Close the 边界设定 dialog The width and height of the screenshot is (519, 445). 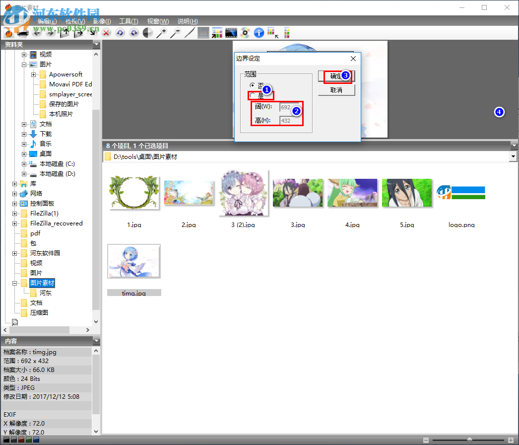[353, 59]
